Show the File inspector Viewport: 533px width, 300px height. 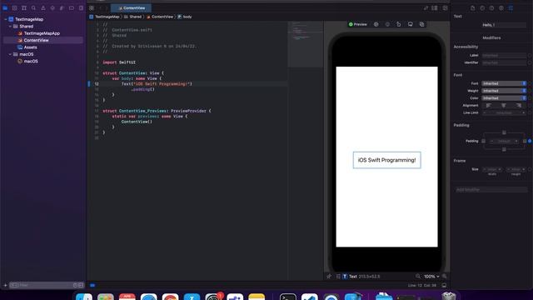point(472,7)
